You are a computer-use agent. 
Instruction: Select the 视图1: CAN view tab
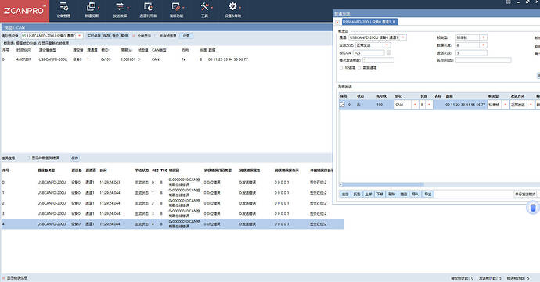coord(14,27)
